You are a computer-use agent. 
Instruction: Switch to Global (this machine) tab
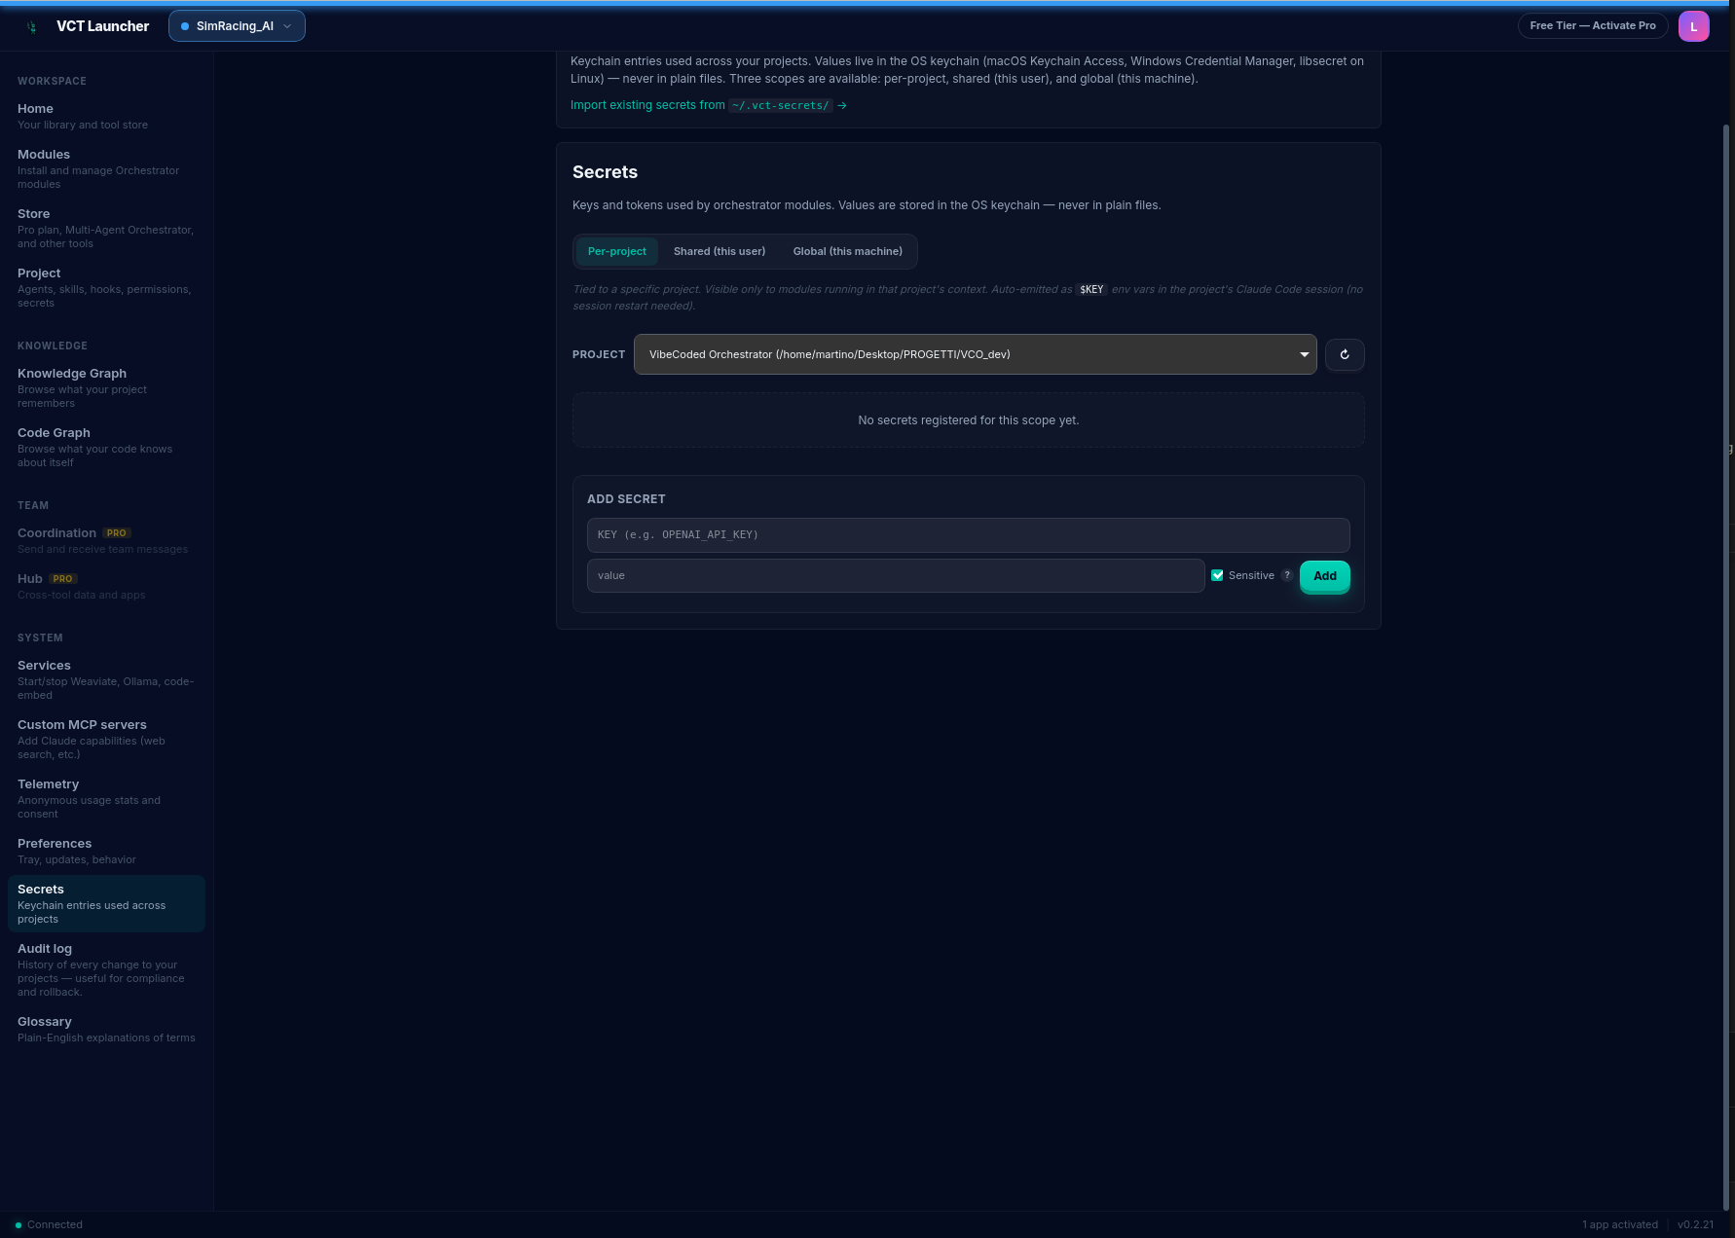[847, 251]
